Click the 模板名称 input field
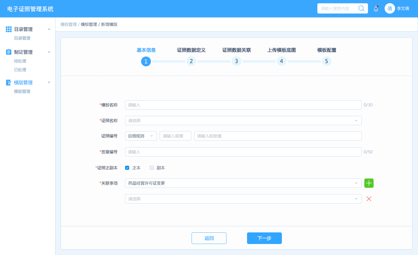The width and height of the screenshot is (418, 255). point(243,105)
